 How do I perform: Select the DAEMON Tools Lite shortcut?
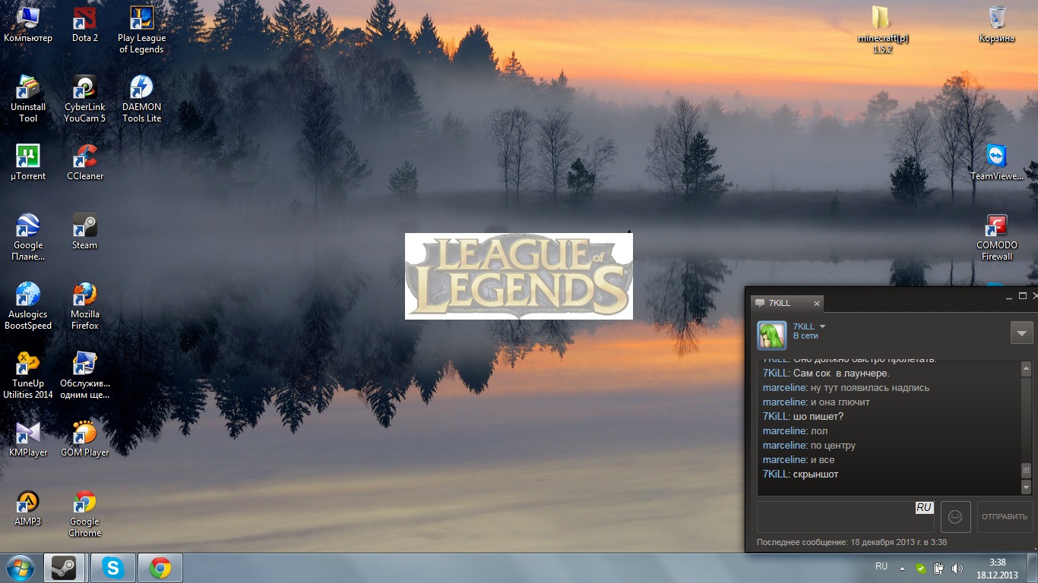pos(141,99)
